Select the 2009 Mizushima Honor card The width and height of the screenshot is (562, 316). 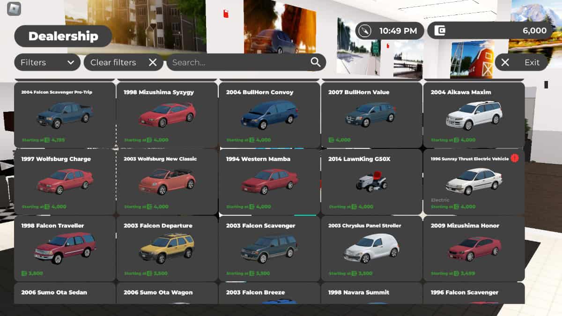[473, 249]
